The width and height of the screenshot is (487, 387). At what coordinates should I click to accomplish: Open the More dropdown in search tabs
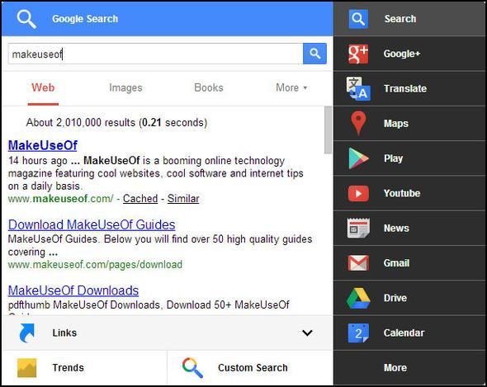click(x=291, y=88)
